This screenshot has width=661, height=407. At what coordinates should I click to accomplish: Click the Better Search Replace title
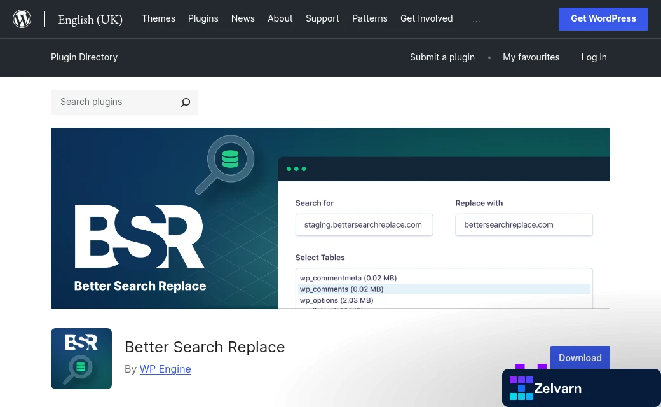point(205,347)
